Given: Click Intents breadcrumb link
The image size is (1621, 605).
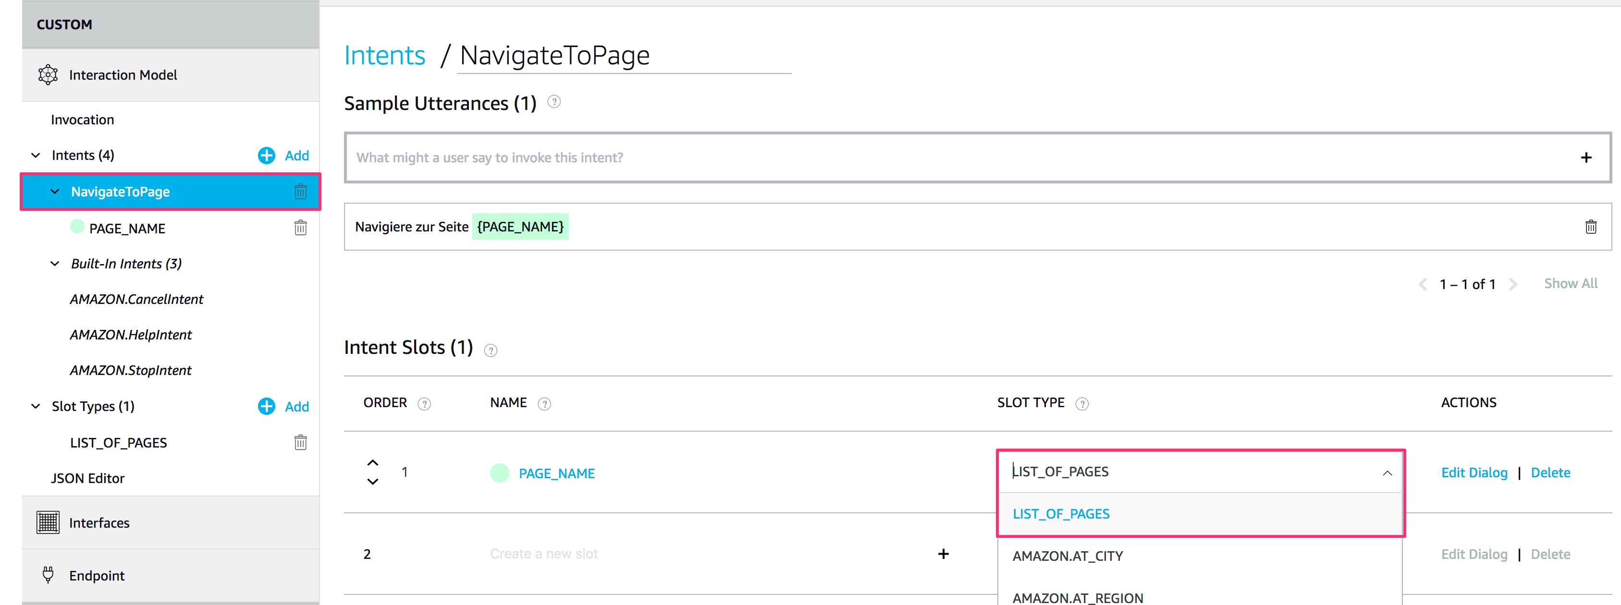Looking at the screenshot, I should point(384,55).
